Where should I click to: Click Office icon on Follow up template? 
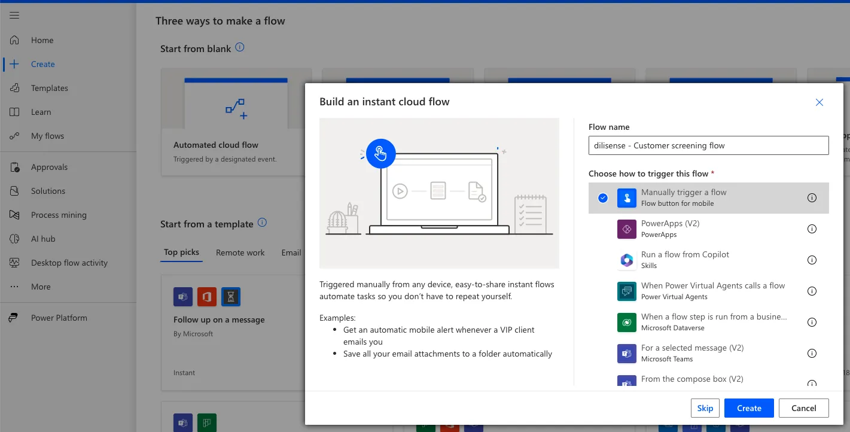coord(207,297)
